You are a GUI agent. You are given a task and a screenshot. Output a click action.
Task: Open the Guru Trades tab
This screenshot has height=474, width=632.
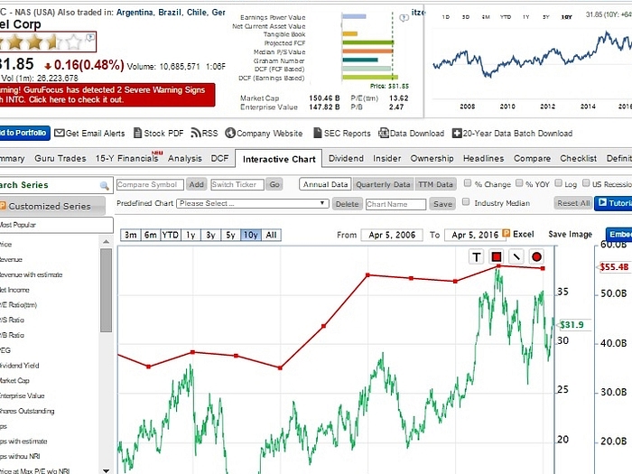pyautogui.click(x=60, y=159)
